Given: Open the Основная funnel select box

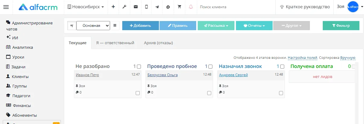Looking at the screenshot, I should [x=93, y=26].
